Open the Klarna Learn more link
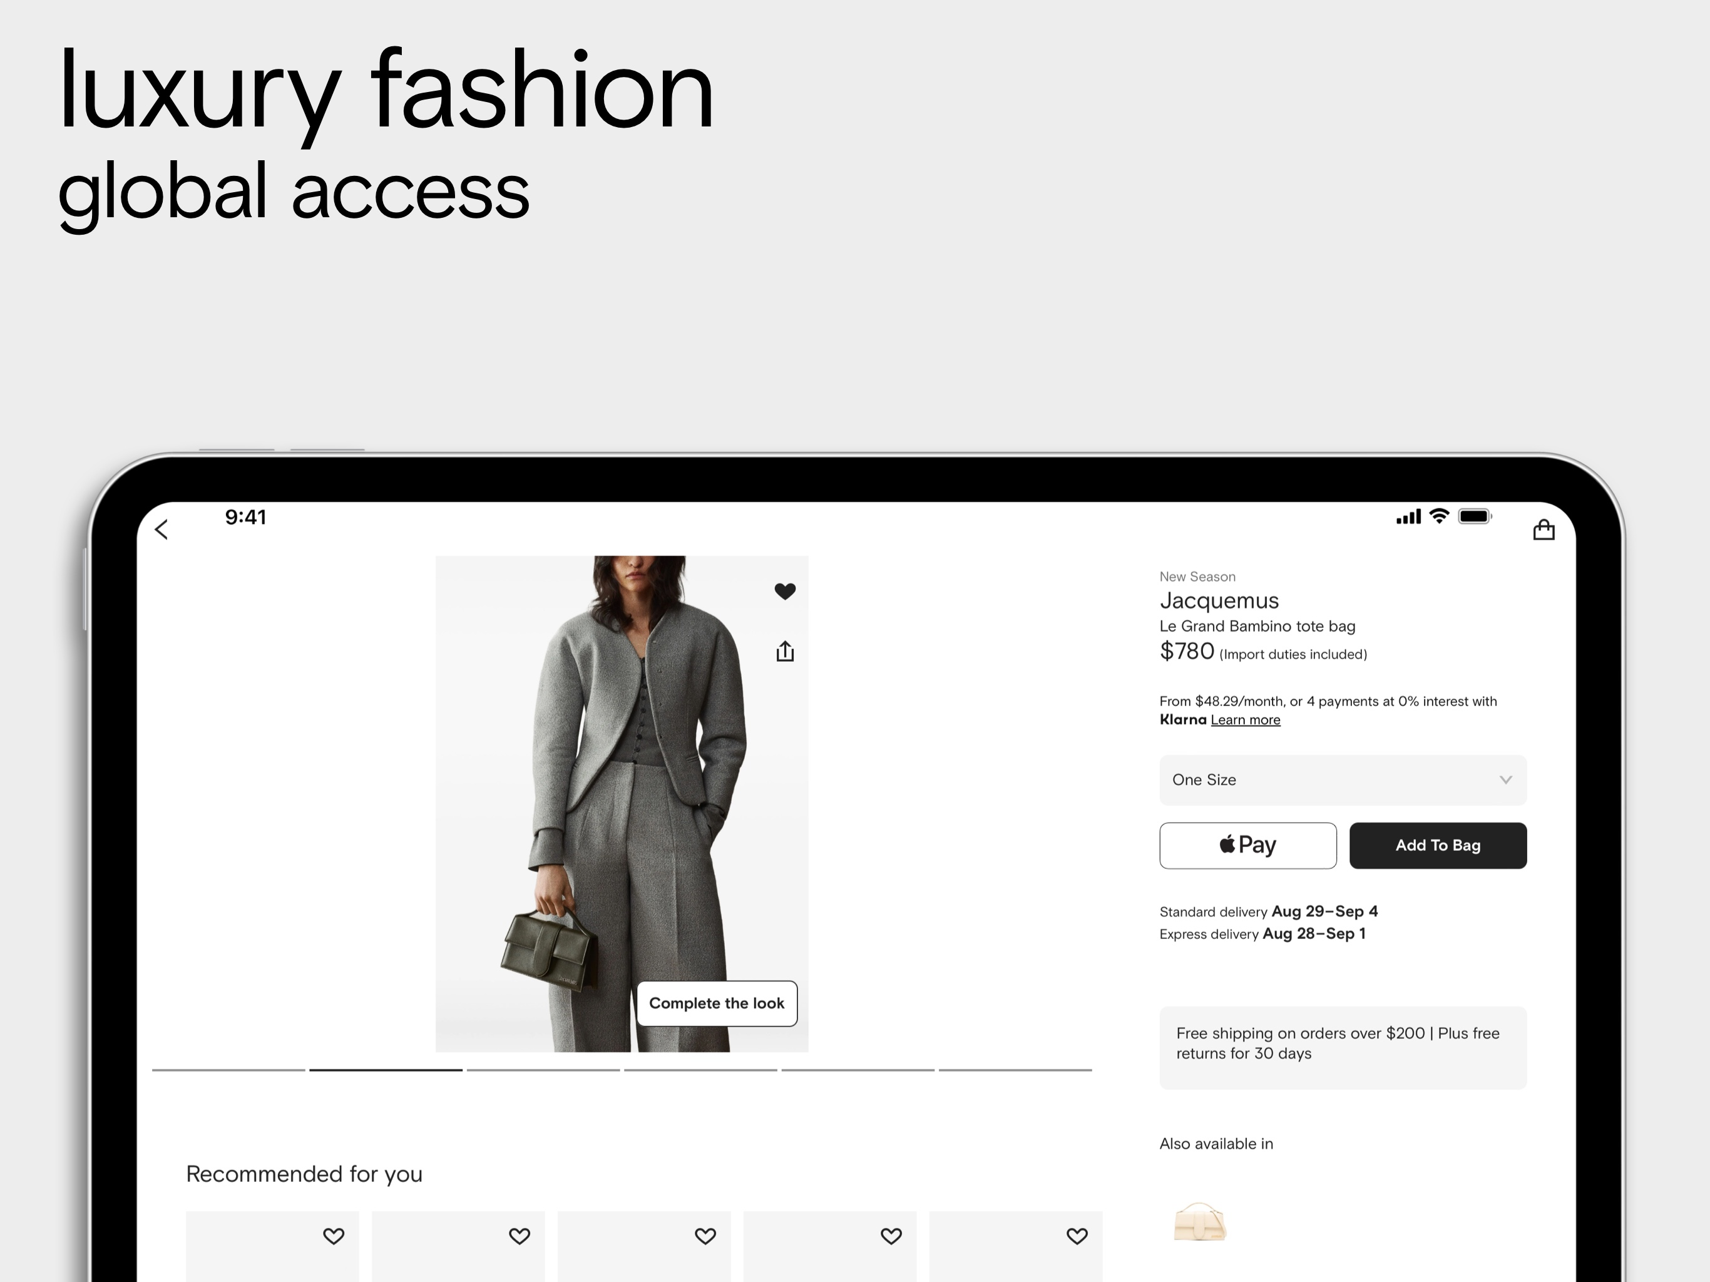This screenshot has width=1710, height=1282. coord(1246,720)
